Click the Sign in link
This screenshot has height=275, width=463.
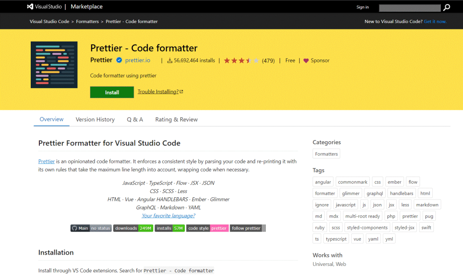(362, 7)
